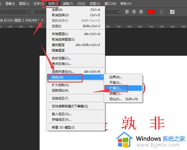Open the font family dropdown arrow
This screenshot has width=187, height=150.
pyautogui.click(x=29, y=12)
